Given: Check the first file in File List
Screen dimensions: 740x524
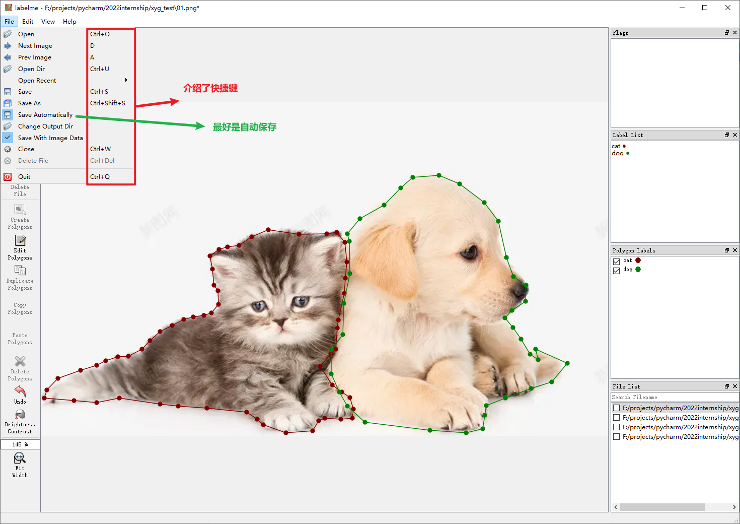Looking at the screenshot, I should pos(616,408).
